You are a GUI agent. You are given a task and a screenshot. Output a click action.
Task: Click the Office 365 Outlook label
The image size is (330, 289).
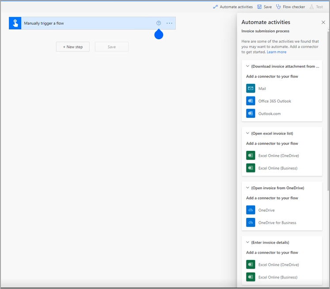[x=275, y=101]
